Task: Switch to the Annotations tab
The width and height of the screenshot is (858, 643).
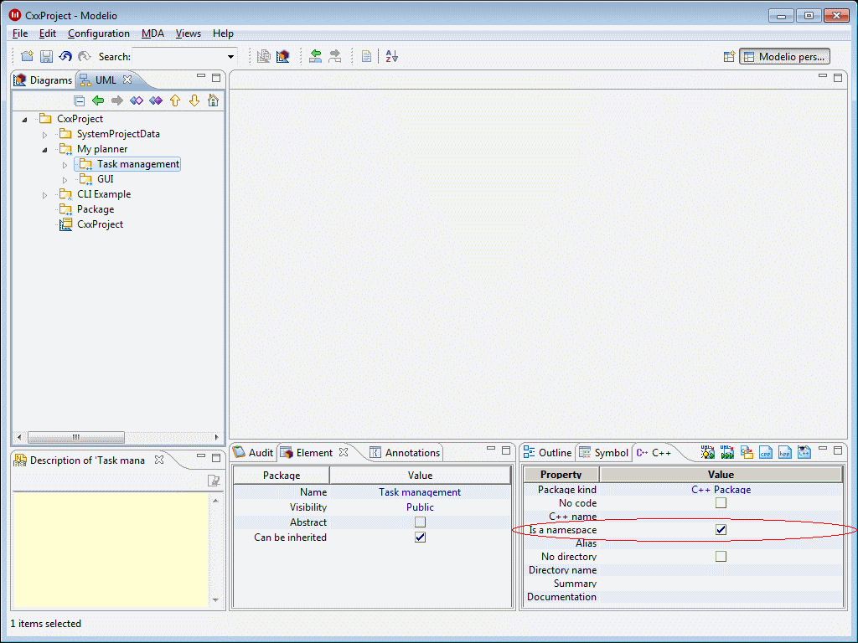Action: pyautogui.click(x=405, y=452)
